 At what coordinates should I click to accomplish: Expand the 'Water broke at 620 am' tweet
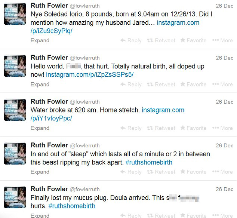(40, 128)
